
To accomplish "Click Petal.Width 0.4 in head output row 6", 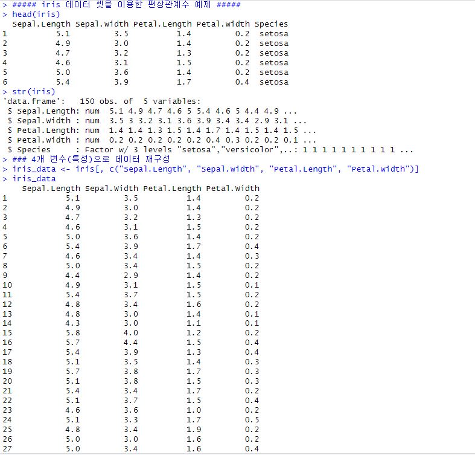I will coord(243,82).
